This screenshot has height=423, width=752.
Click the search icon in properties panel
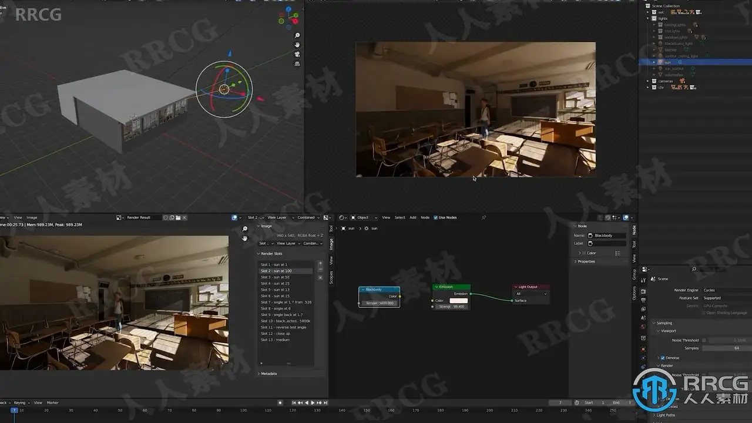694,269
